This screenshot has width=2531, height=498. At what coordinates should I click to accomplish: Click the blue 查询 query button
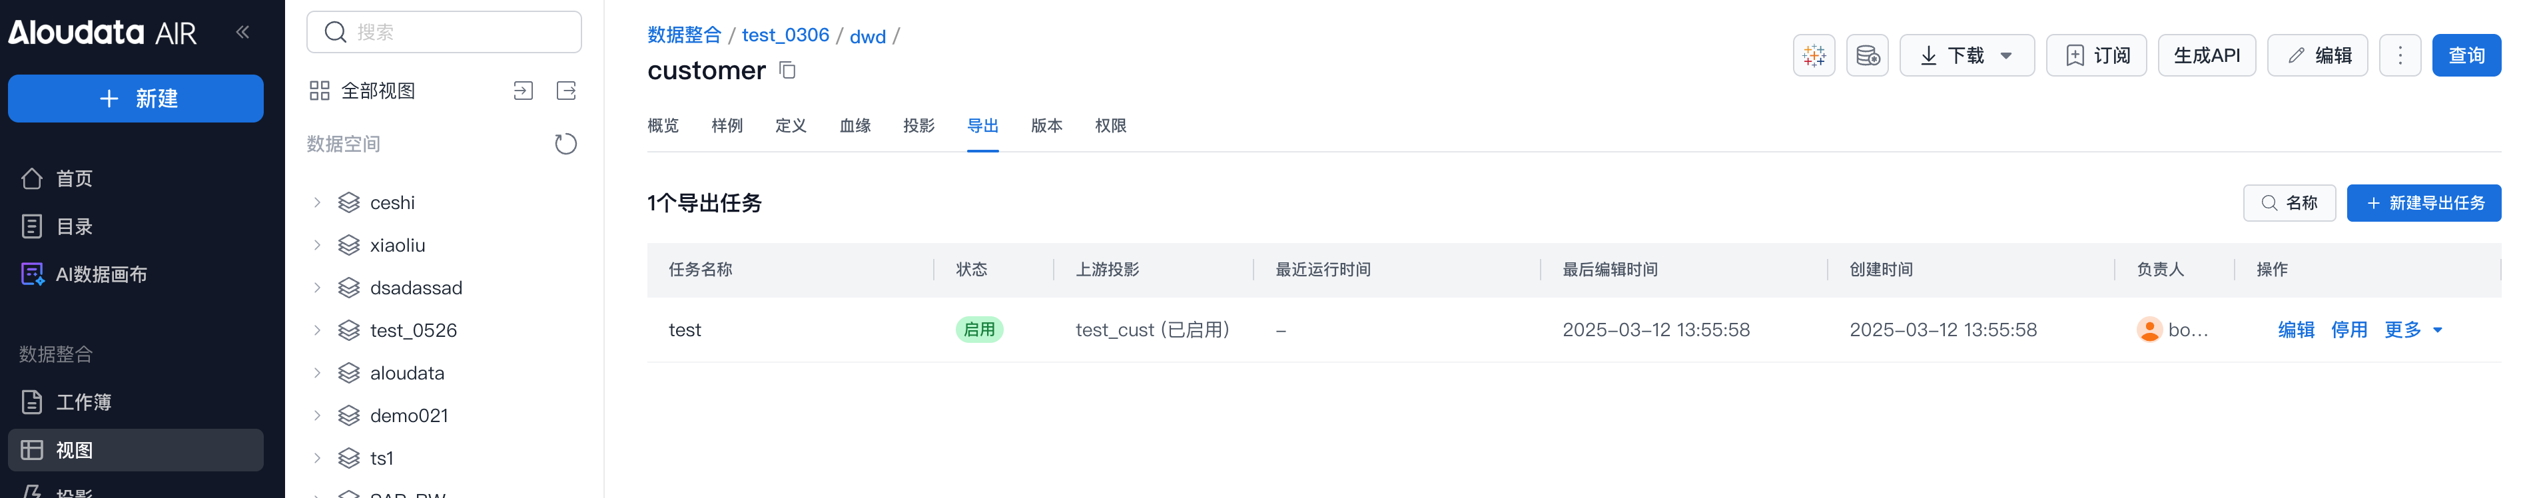click(2465, 56)
